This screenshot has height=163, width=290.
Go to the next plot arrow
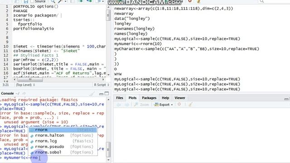tap(127, 105)
